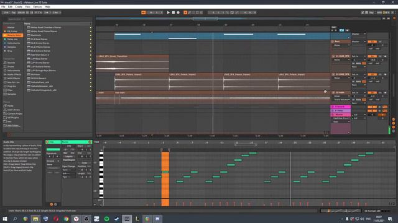Toggle the Link button

pyautogui.click(x=6, y=12)
